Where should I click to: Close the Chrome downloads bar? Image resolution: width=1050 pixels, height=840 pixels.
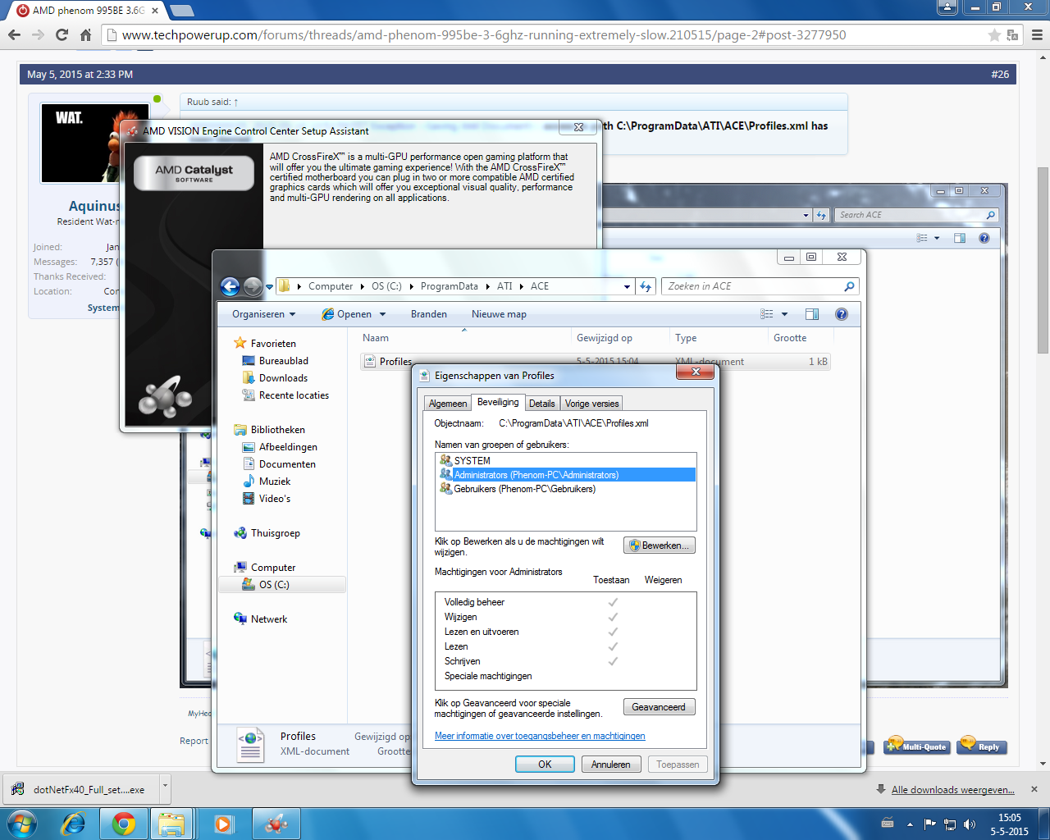1034,789
